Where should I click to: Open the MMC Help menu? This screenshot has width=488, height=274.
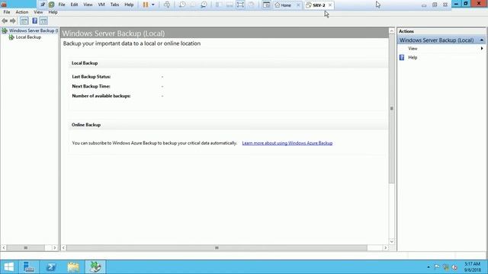coord(53,12)
